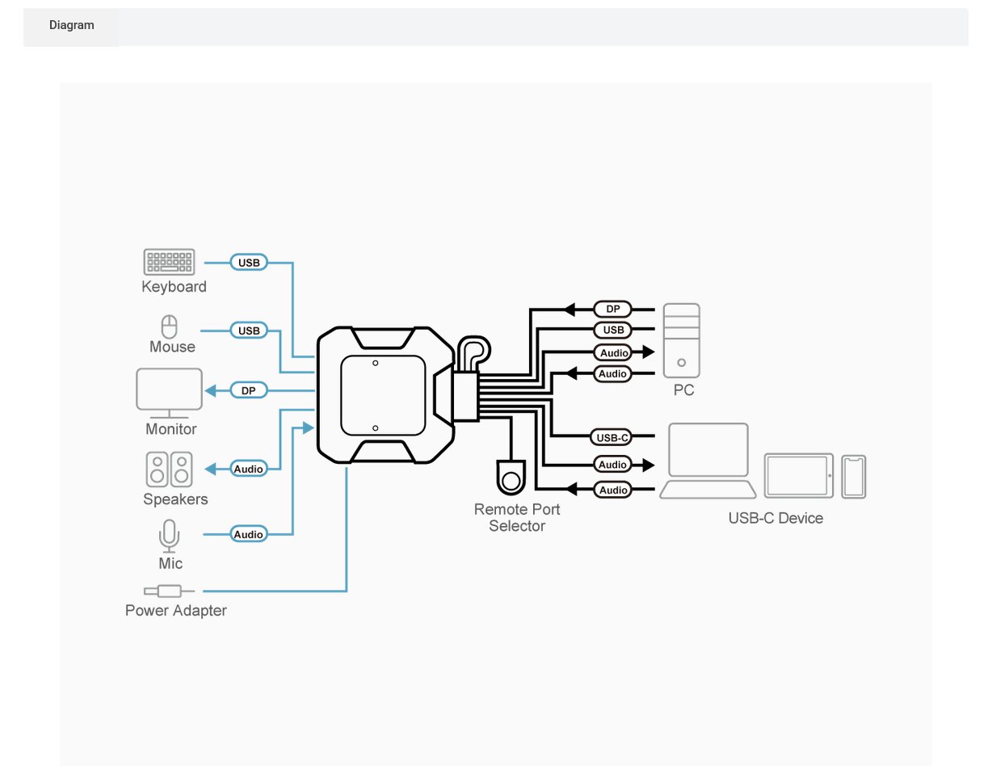
Task: Click the "Speakers" label
Action: tap(175, 499)
